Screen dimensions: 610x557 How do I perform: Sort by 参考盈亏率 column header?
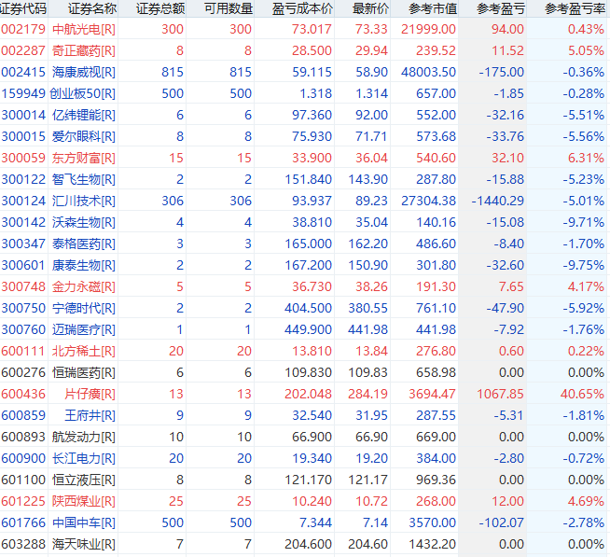point(575,8)
